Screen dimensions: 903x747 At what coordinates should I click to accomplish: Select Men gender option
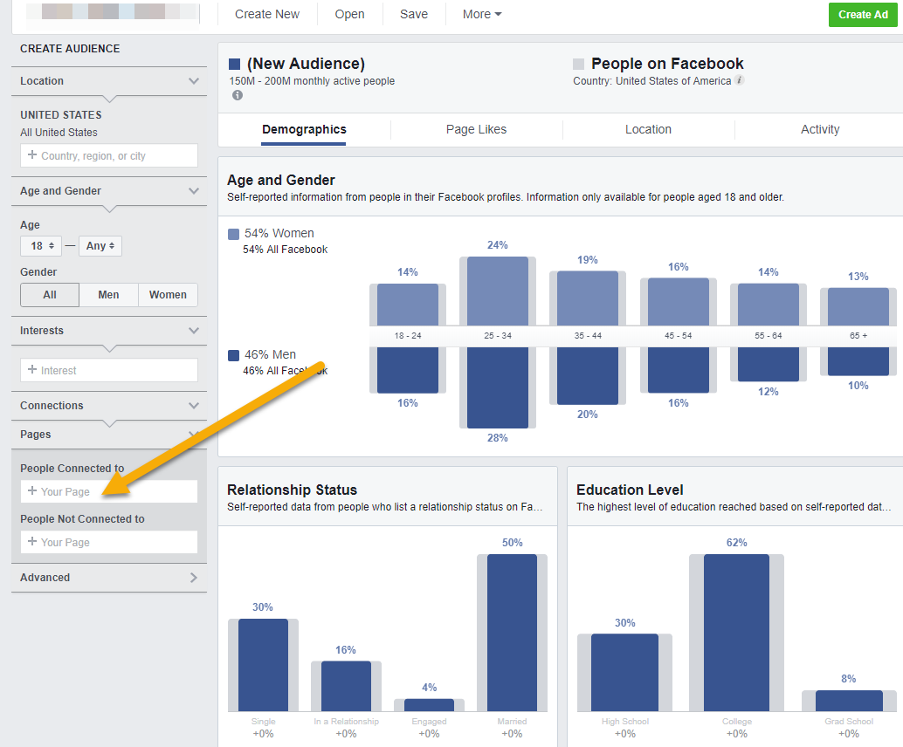click(108, 295)
